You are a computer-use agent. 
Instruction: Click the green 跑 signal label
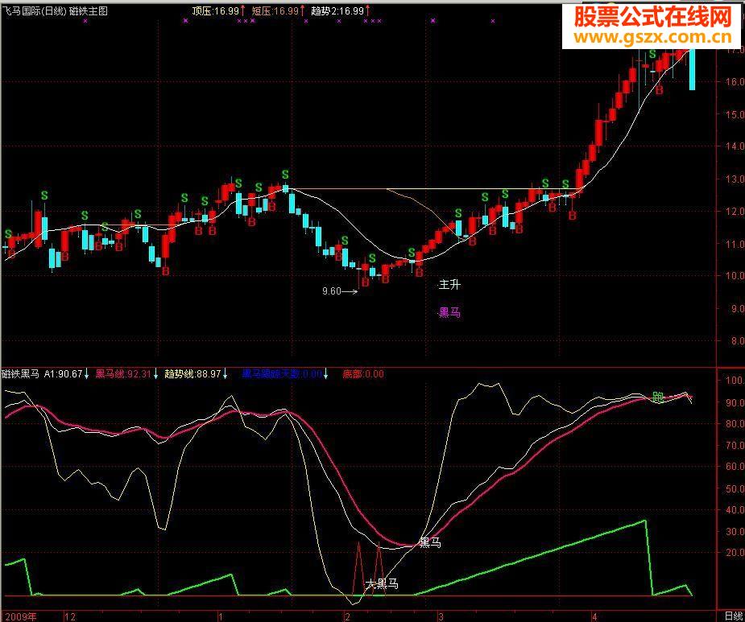[658, 397]
